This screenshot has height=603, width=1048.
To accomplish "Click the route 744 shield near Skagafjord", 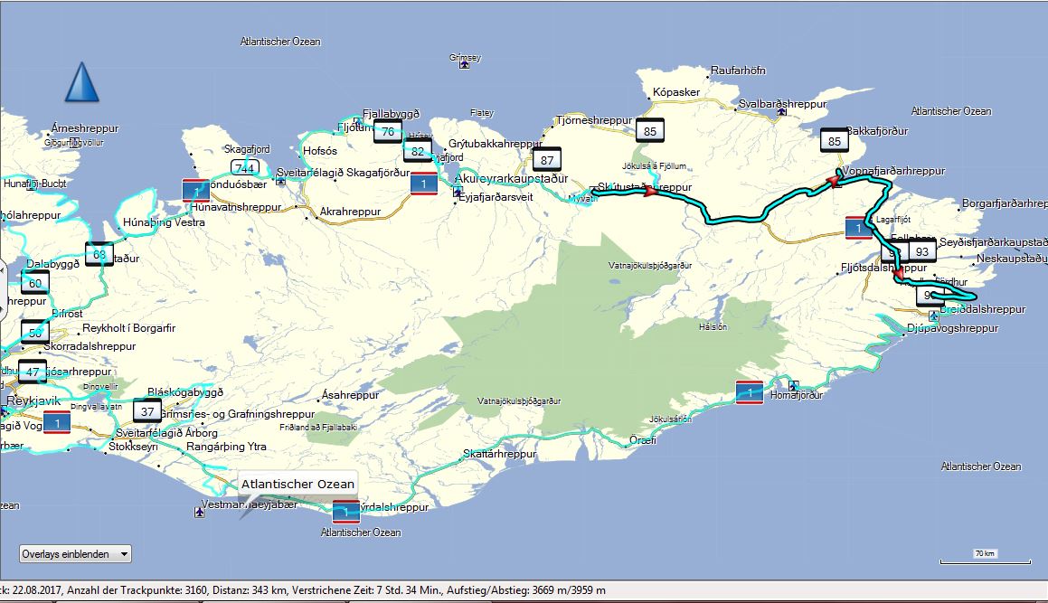I will (x=243, y=167).
